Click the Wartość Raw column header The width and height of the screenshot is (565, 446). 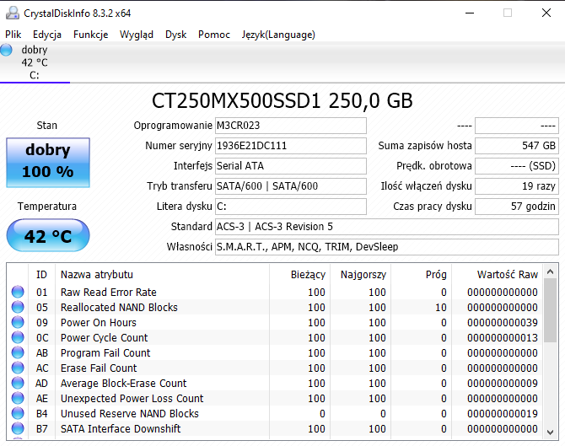[498, 275]
